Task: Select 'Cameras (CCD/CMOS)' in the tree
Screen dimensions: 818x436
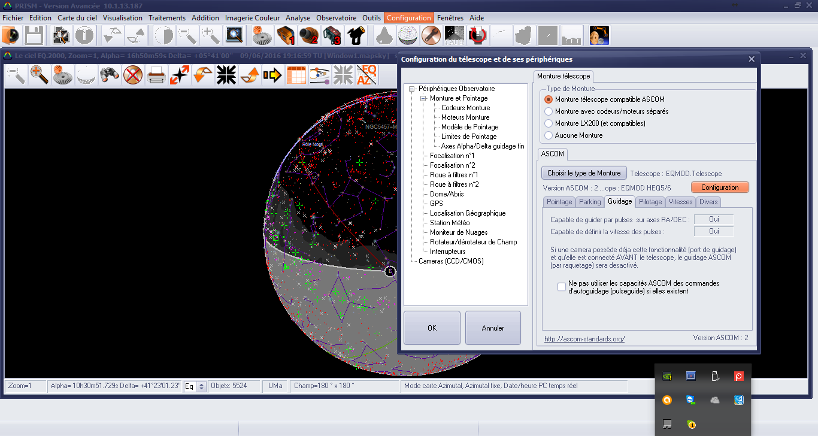Action: (x=451, y=261)
